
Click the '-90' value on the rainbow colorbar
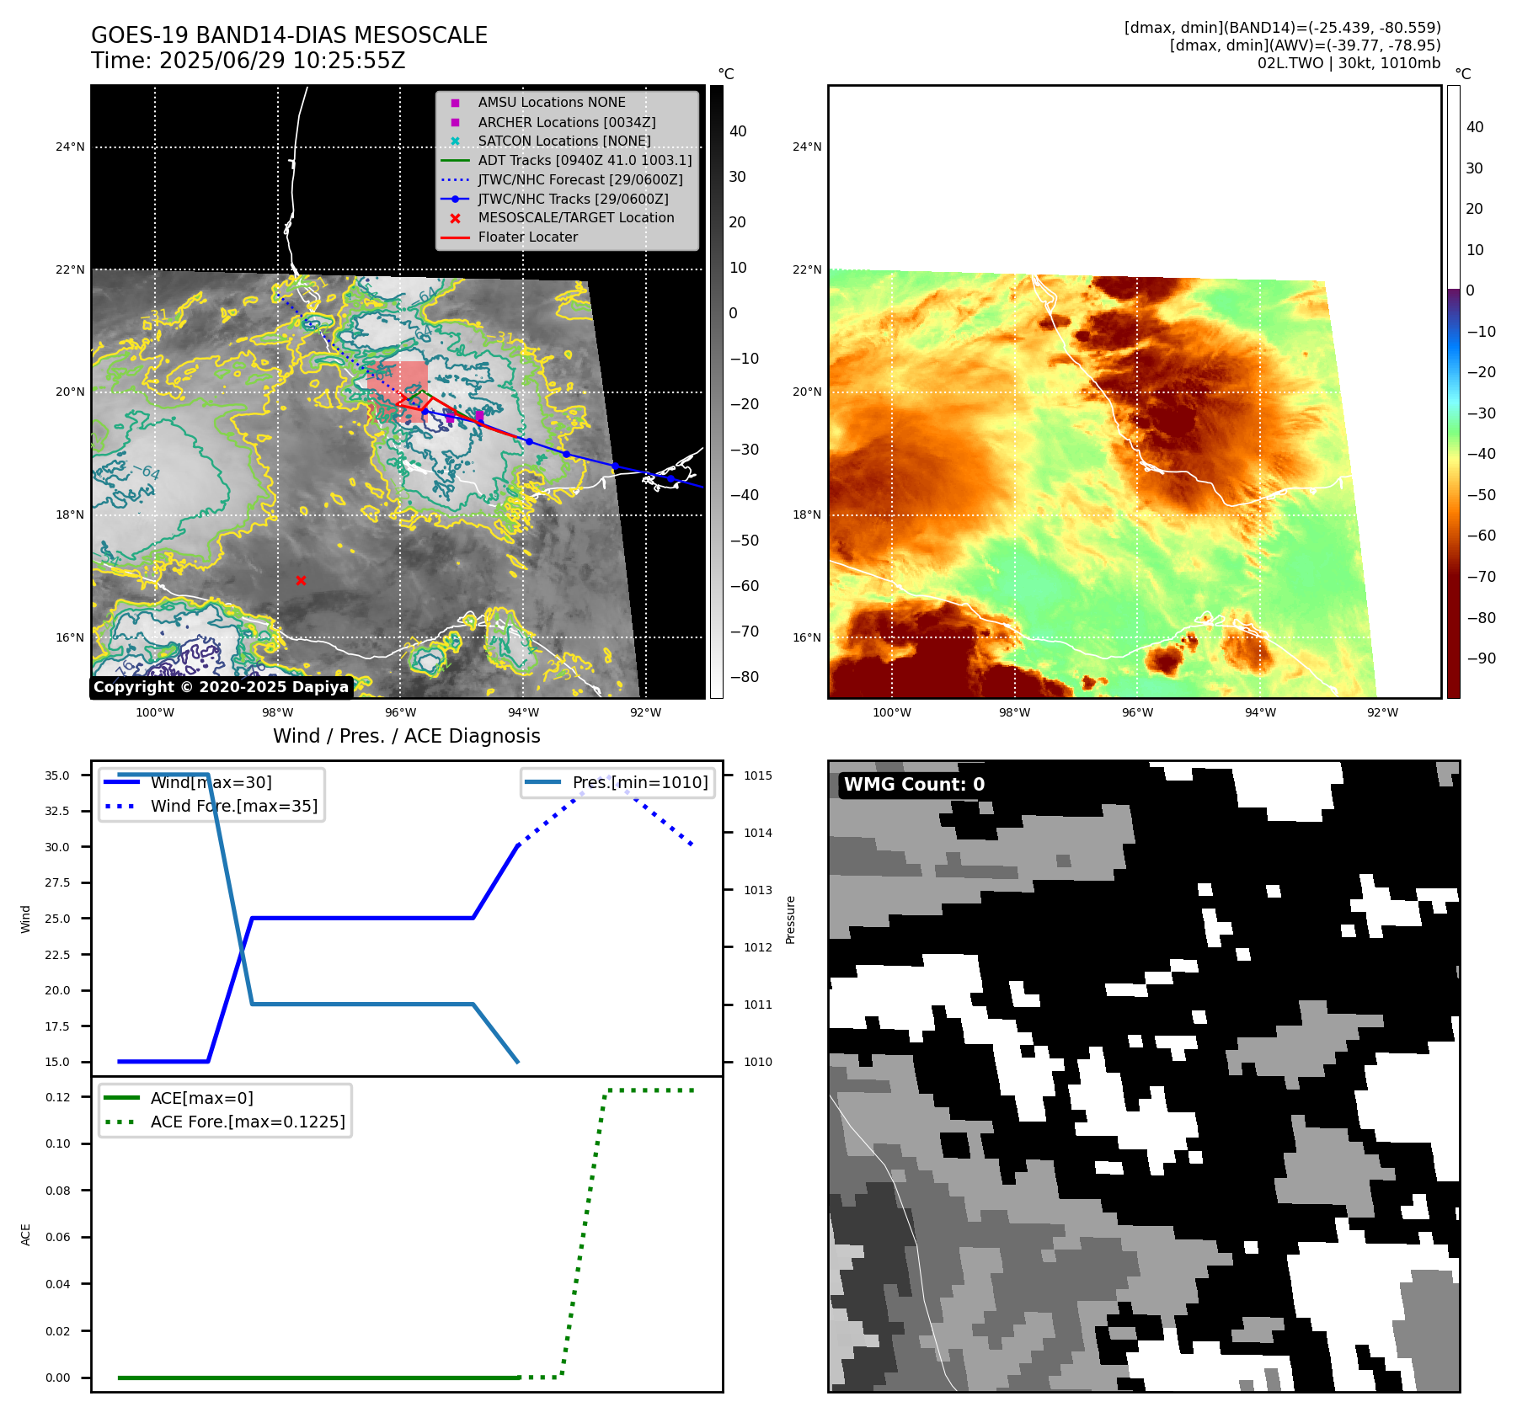click(1482, 658)
